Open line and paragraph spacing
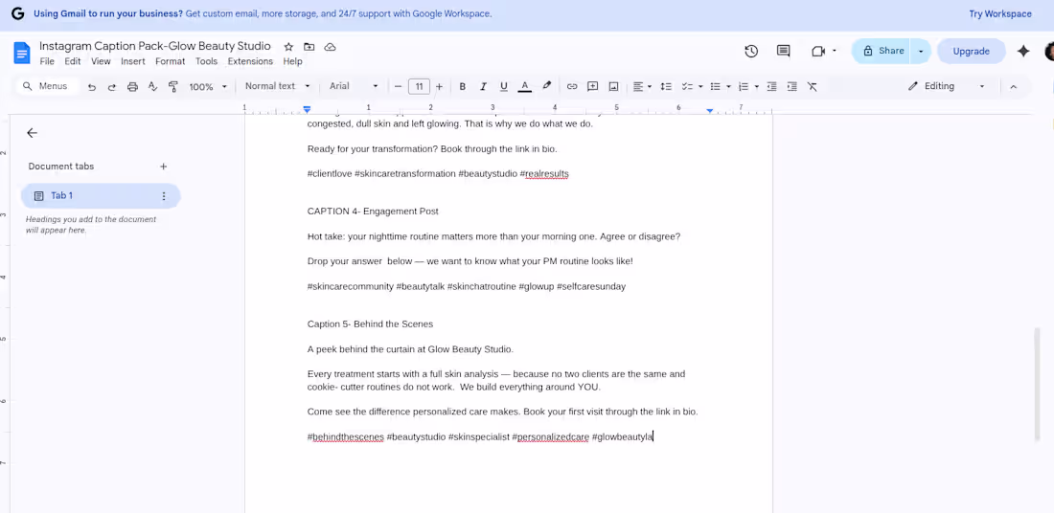Screen dimensions: 1054x513 pos(666,87)
